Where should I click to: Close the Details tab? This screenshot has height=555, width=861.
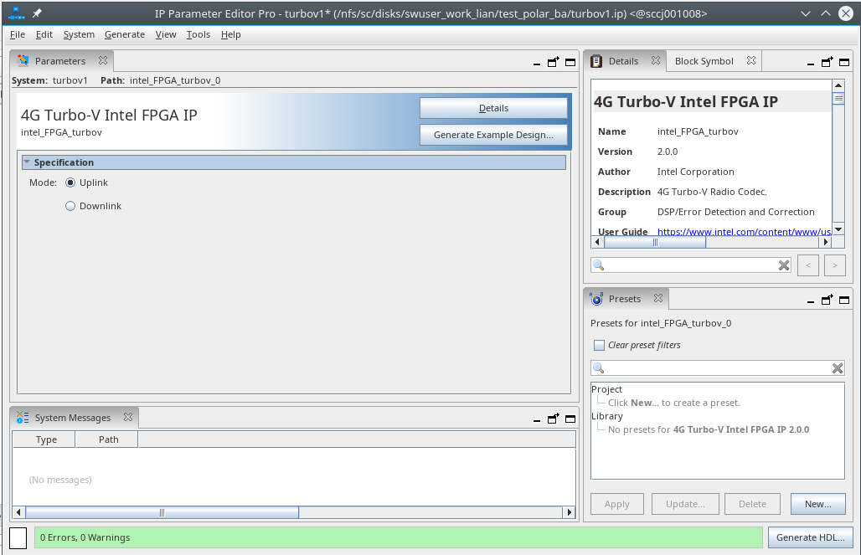tap(656, 60)
